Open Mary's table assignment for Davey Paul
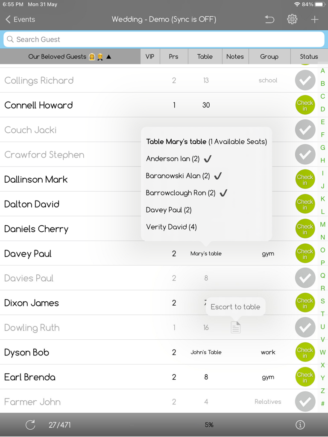Screen dimensions: 328x437 [206, 253]
